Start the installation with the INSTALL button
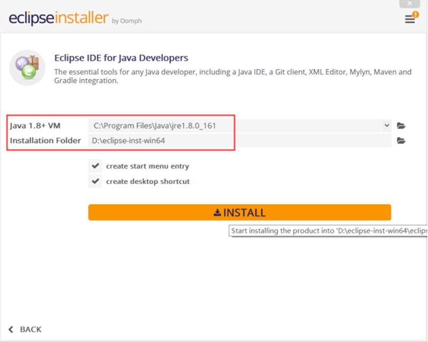The height and width of the screenshot is (342, 428). point(240,212)
